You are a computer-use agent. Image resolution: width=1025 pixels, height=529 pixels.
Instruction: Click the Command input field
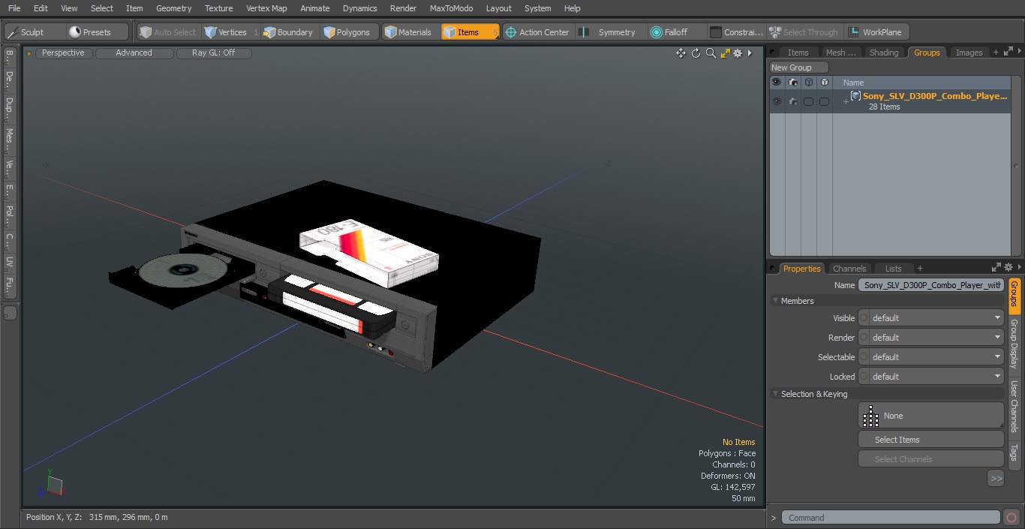pyautogui.click(x=891, y=518)
